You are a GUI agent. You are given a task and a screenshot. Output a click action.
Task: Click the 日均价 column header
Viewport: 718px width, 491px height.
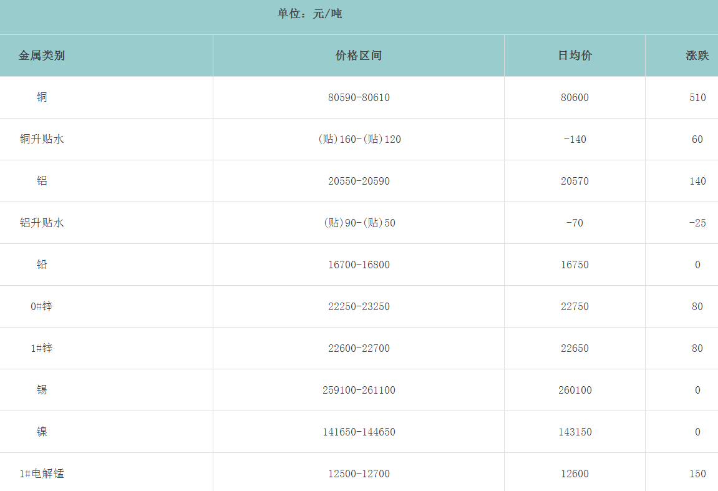click(575, 56)
